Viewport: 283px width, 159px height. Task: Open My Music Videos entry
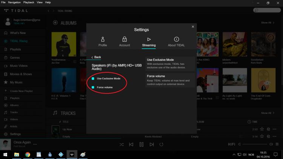coord(14,119)
